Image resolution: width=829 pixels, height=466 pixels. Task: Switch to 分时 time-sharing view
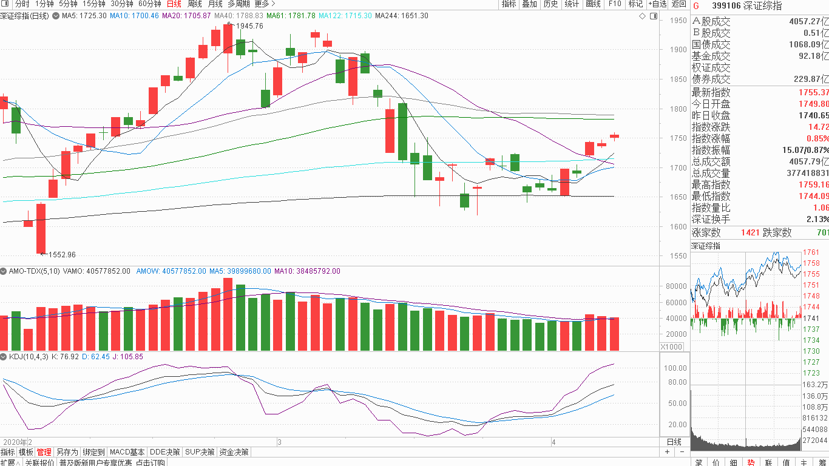pos(22,4)
